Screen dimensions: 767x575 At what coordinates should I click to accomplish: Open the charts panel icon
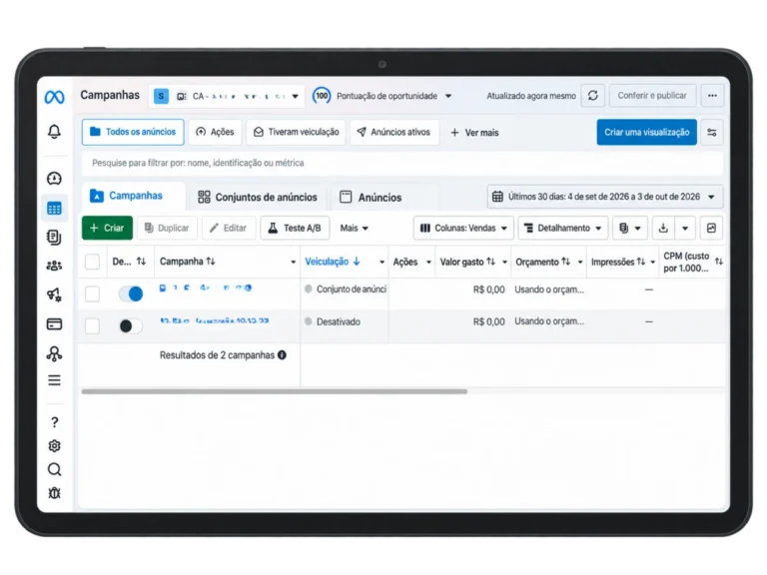(711, 228)
